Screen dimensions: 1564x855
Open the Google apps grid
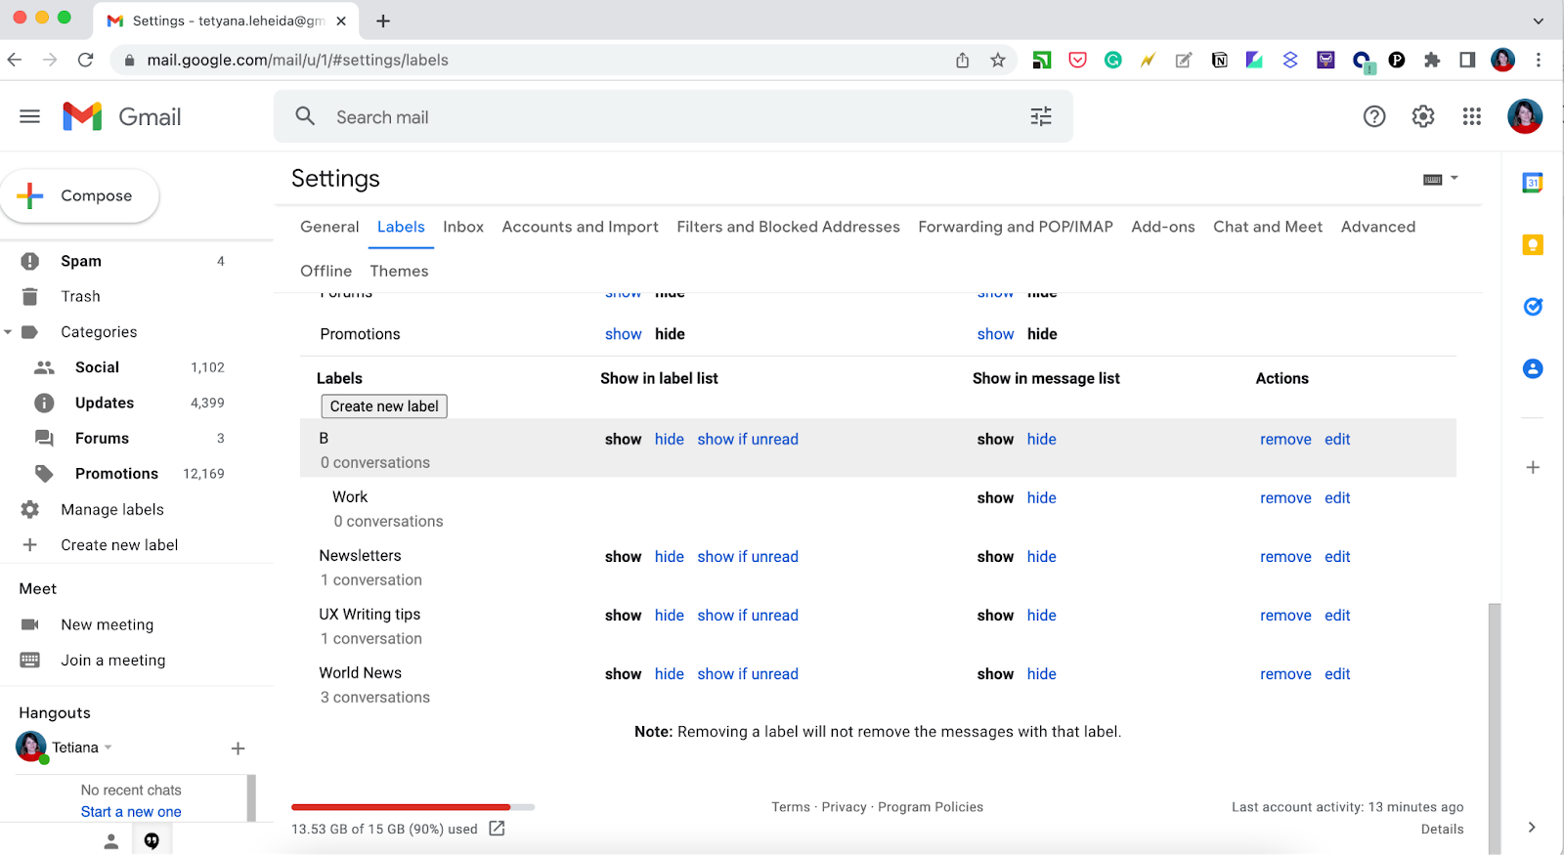(x=1472, y=117)
